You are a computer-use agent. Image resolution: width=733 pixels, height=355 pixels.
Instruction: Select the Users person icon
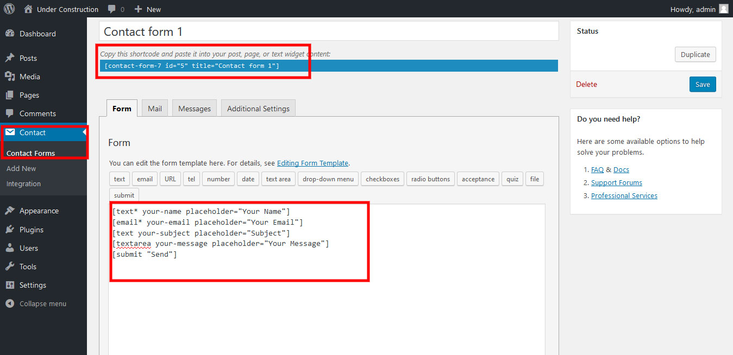point(10,248)
